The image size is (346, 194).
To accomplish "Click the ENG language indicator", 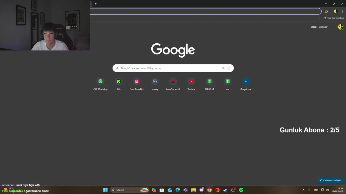I will 316,190.
